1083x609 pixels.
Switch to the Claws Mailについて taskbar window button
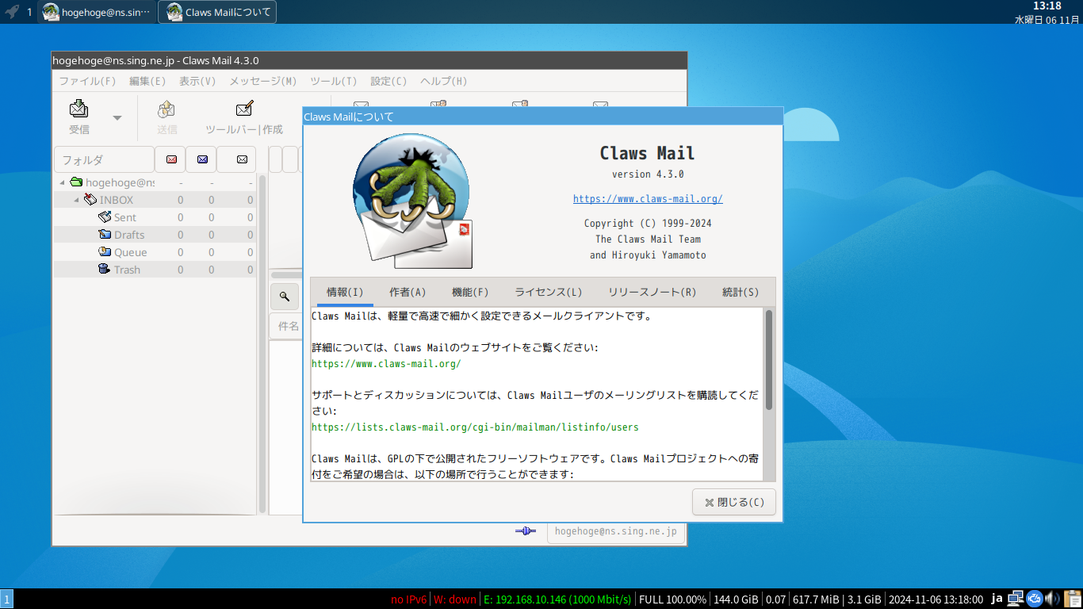[217, 12]
